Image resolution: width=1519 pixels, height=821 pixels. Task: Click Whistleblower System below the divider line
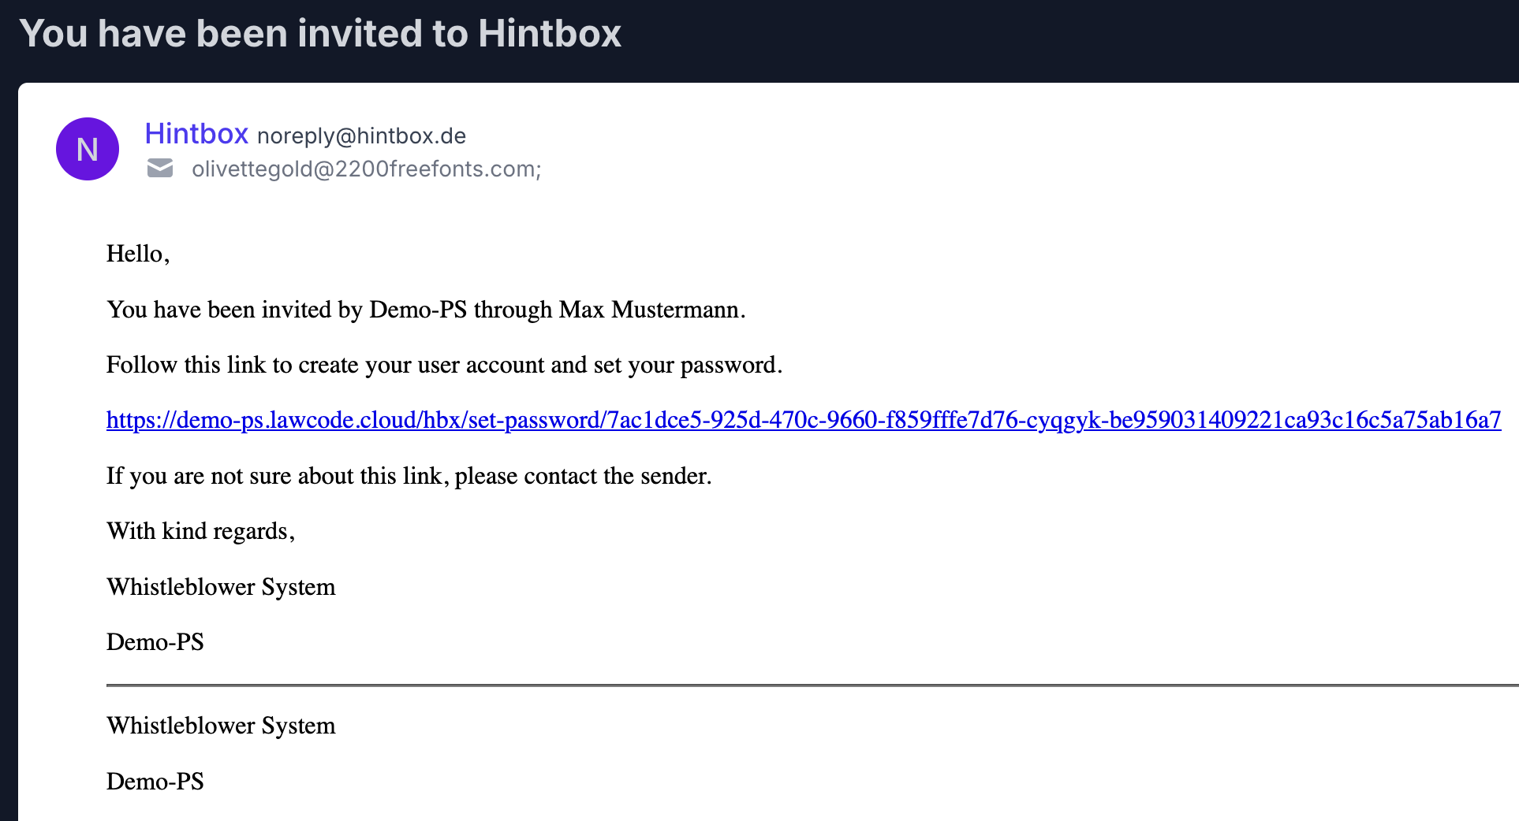tap(221, 726)
